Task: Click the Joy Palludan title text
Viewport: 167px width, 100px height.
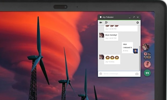Action: coord(108,17)
